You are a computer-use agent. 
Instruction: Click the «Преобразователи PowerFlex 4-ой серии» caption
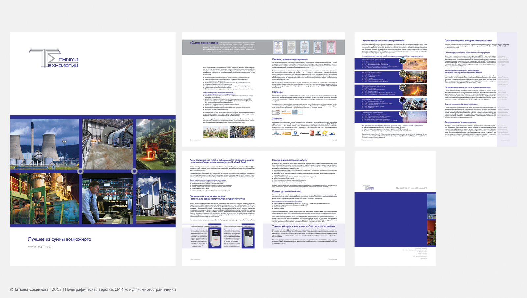pyautogui.click(x=204, y=227)
